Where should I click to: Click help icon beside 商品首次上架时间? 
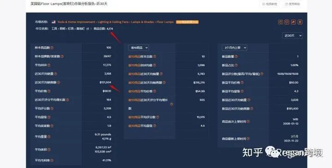[248, 122]
